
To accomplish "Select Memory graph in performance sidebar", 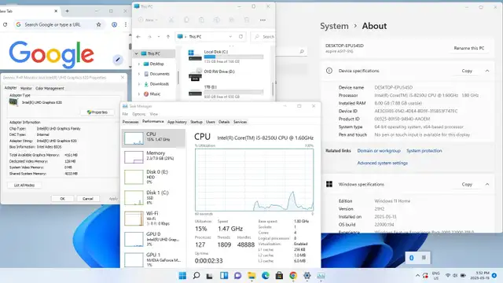I will (153, 157).
